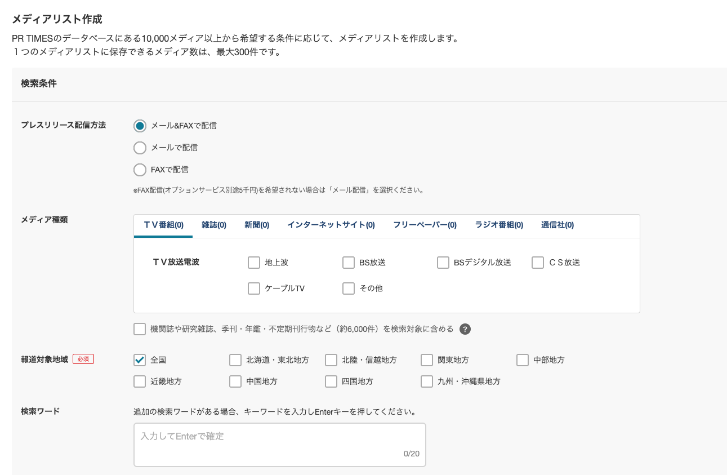Click the 報道対象地域 label

(x=44, y=359)
